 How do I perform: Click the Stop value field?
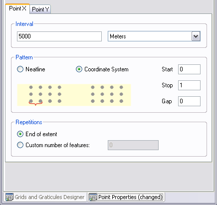(x=189, y=85)
